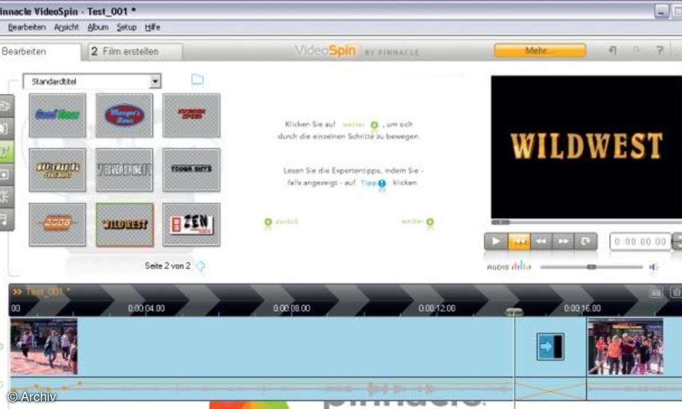This screenshot has height=409, width=682.
Task: Open the video album tab in sidebar
Action: 6,105
